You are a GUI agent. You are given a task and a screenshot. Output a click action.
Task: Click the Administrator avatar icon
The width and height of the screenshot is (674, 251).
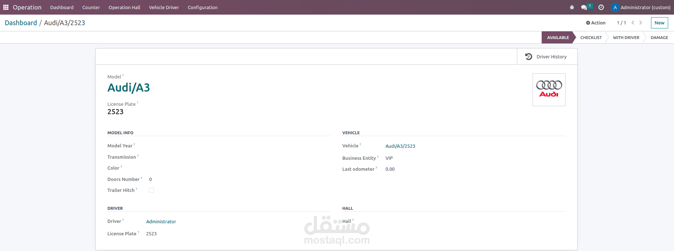pyautogui.click(x=615, y=7)
